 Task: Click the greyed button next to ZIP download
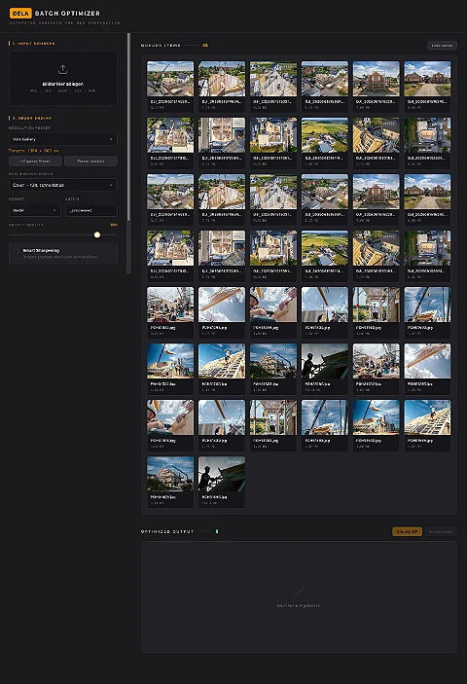pyautogui.click(x=441, y=532)
